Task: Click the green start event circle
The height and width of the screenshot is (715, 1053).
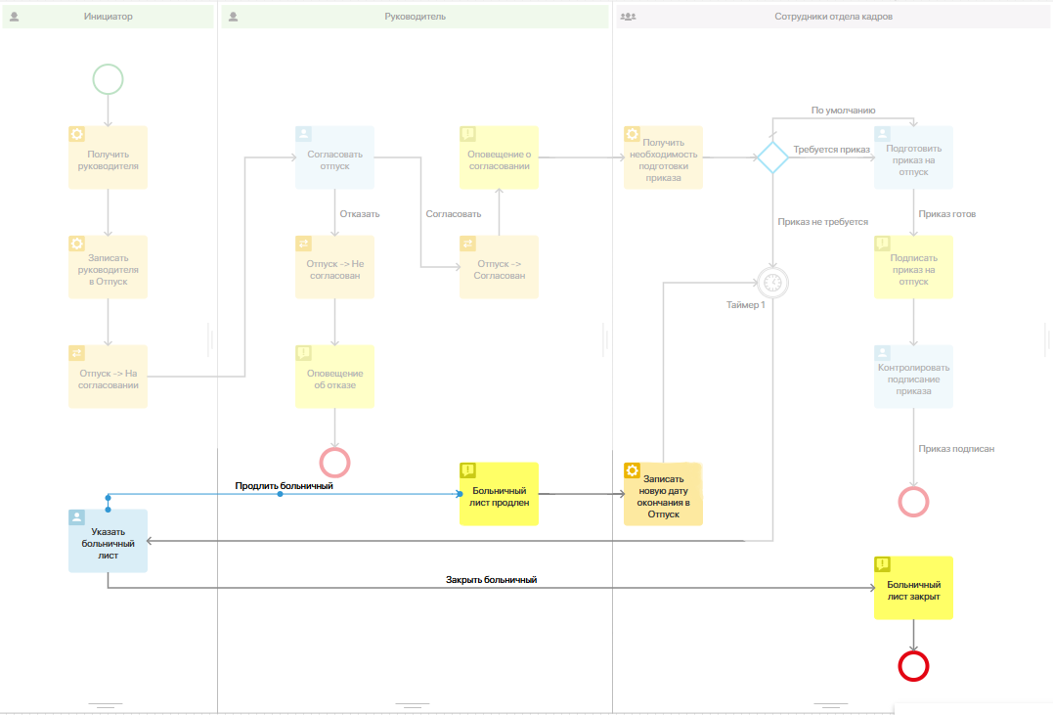Action: [108, 79]
